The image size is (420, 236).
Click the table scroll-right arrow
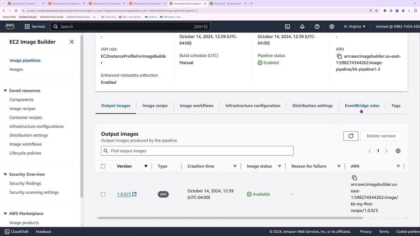[x=406, y=218]
